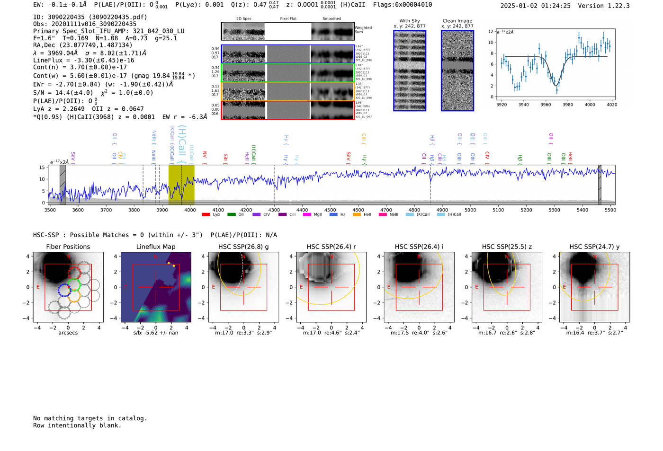
Task: Select the Flags:0x00004010 text
Action: coord(403,5)
